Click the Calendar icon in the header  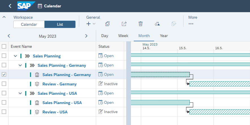pyautogui.click(x=40, y=6)
